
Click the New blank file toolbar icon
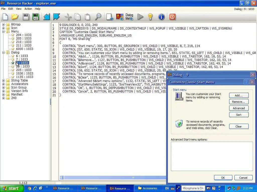click(5, 17)
